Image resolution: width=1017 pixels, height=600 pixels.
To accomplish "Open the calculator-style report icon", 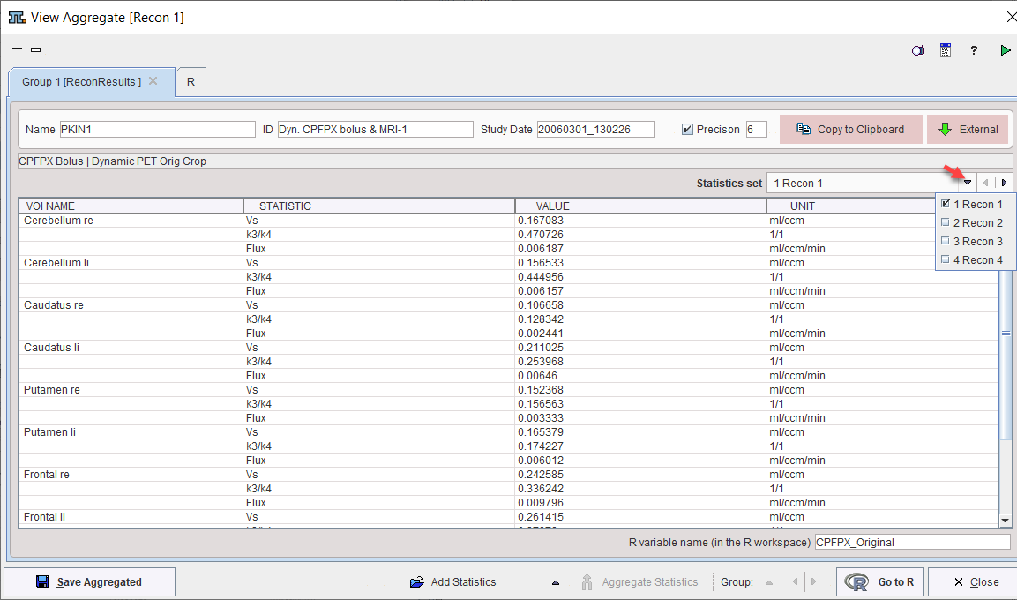I will [945, 50].
